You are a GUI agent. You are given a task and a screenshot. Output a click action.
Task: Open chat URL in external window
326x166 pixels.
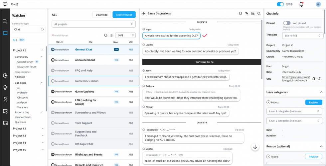(319, 79)
